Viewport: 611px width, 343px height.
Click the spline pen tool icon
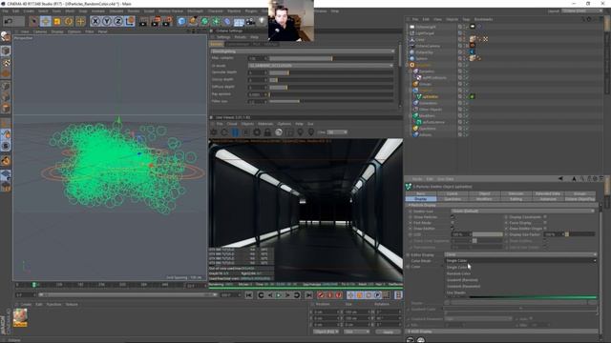coord(193,21)
